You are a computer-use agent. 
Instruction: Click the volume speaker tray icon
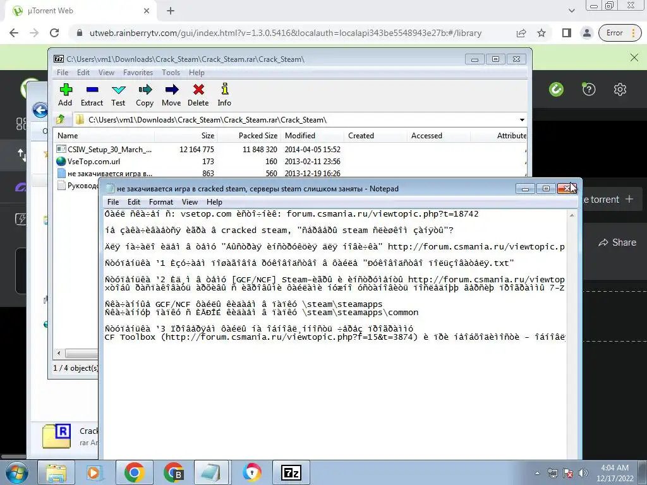point(583,472)
